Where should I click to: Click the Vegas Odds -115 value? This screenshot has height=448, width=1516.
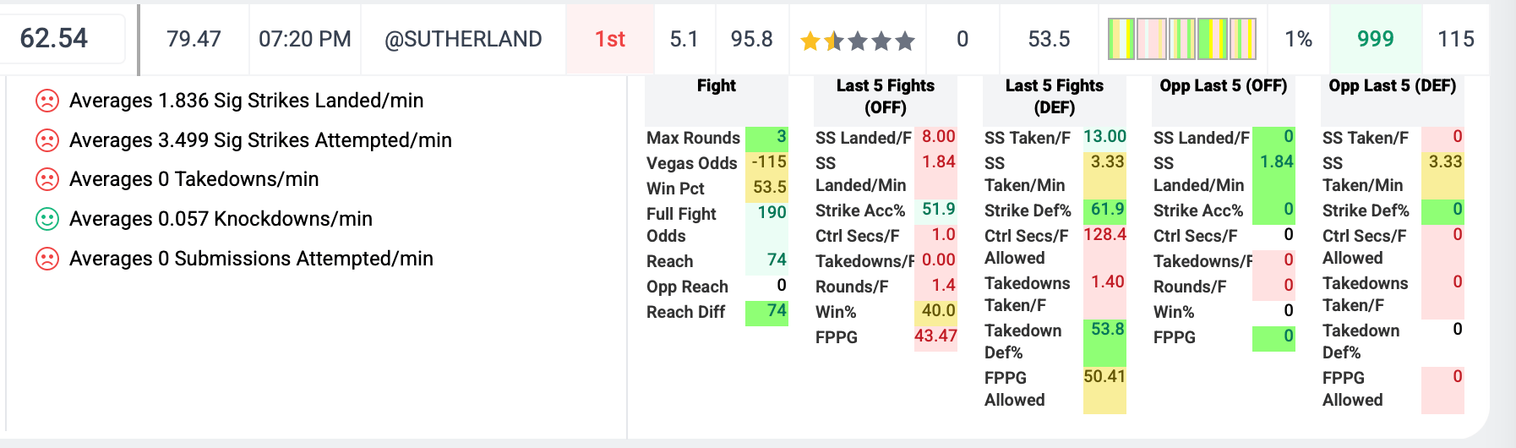(x=767, y=162)
